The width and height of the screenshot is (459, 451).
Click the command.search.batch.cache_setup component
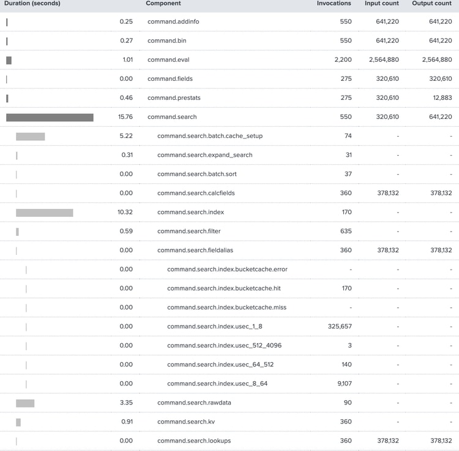[210, 136]
